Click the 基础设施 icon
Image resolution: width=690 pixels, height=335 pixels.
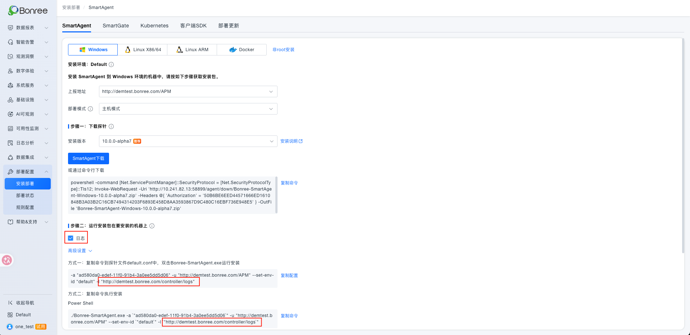coord(10,100)
